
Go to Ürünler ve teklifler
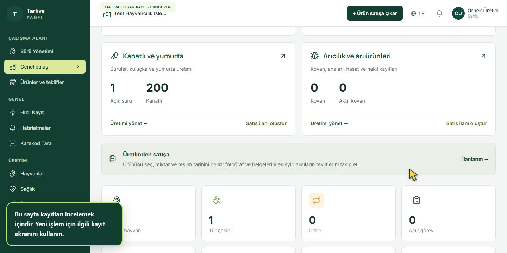[x=45, y=82]
